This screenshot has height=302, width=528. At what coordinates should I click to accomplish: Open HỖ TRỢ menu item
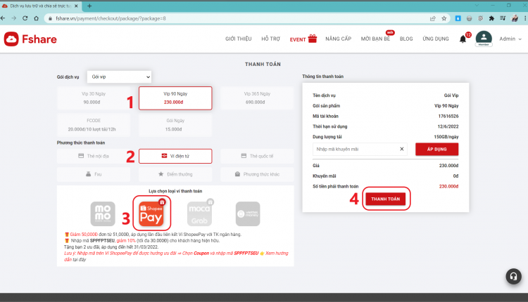coord(271,39)
